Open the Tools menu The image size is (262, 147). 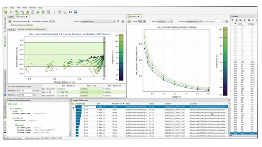pyautogui.click(x=12, y=8)
